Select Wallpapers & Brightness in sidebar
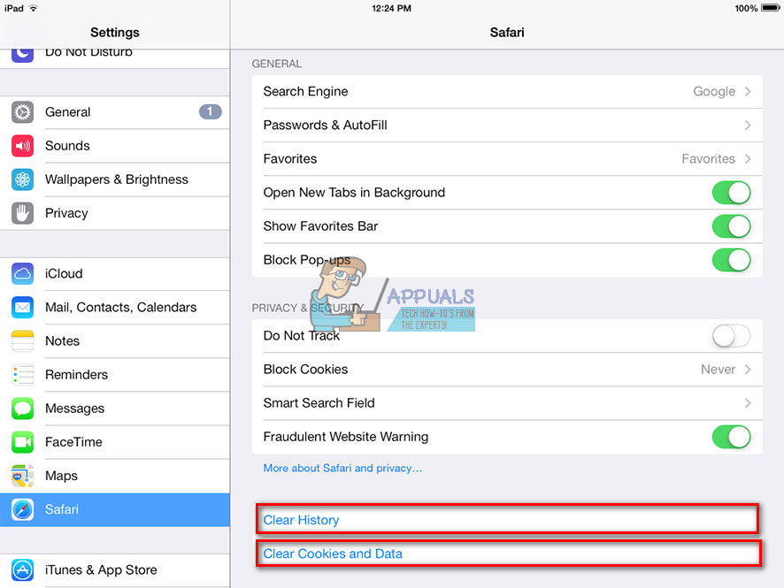The height and width of the screenshot is (588, 784). (x=115, y=179)
